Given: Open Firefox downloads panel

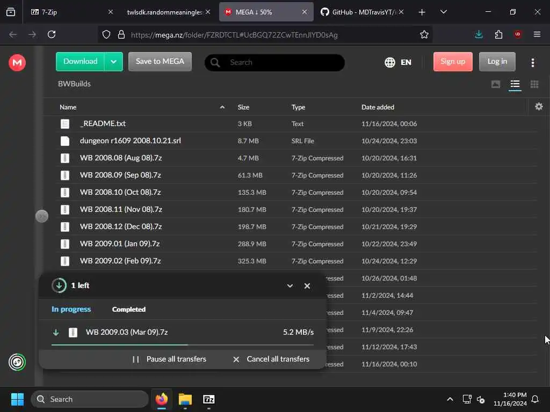Looking at the screenshot, I should (479, 34).
